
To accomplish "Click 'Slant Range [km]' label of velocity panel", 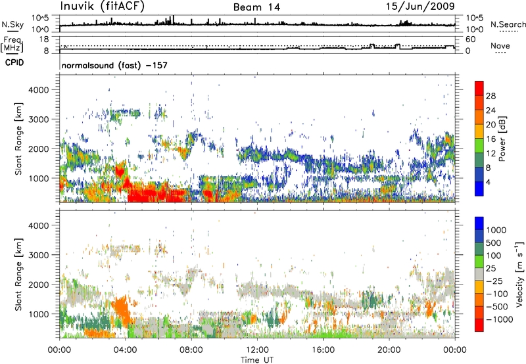I will click(18, 274).
